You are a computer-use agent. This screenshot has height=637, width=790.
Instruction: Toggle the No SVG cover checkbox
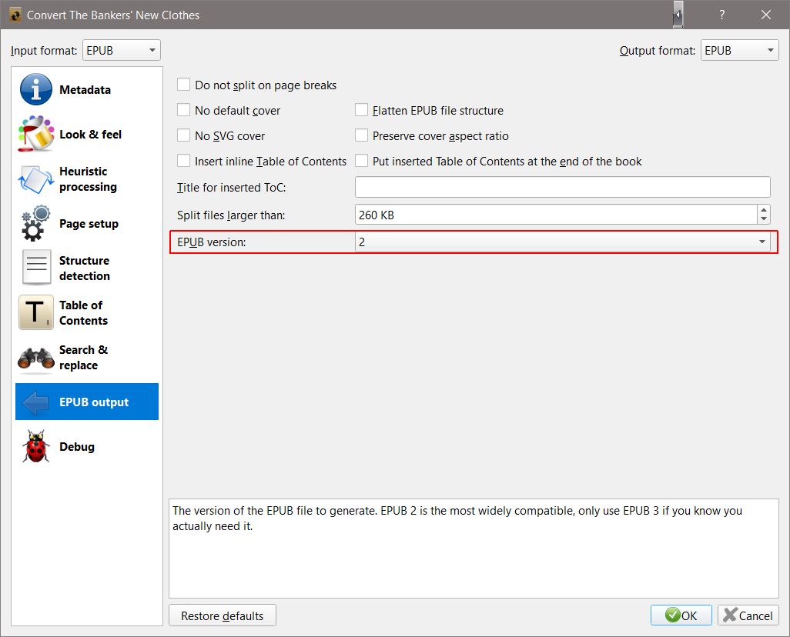184,135
